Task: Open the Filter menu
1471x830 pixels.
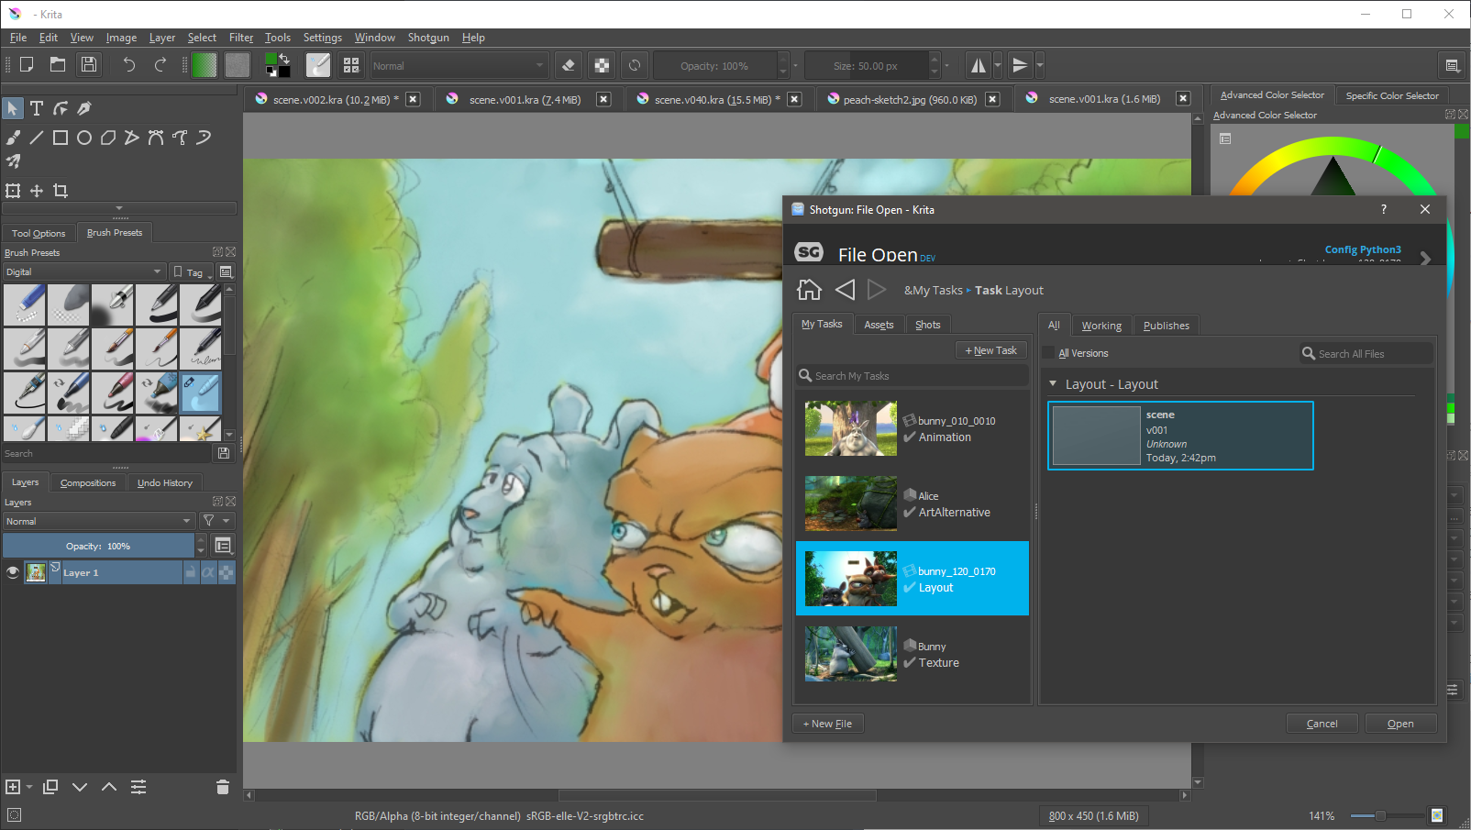Action: (x=241, y=38)
